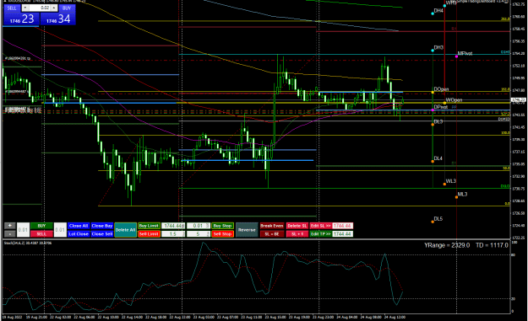The width and height of the screenshot is (528, 321).
Task: Click the Edit TP >> button
Action: click(x=320, y=233)
